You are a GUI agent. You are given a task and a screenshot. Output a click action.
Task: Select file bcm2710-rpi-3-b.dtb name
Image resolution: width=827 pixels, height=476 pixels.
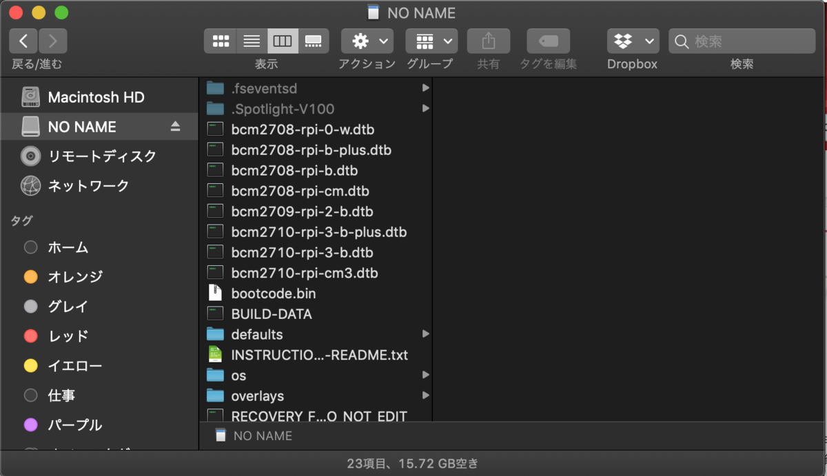tap(302, 253)
